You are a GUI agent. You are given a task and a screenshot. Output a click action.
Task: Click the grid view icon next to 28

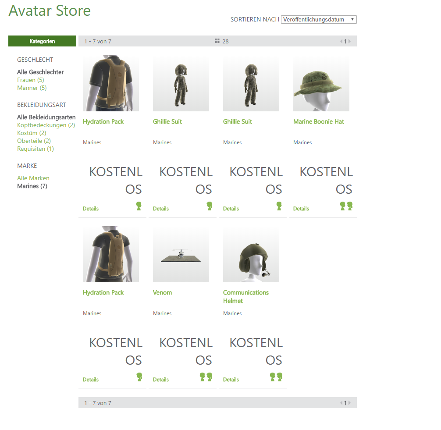coord(217,41)
